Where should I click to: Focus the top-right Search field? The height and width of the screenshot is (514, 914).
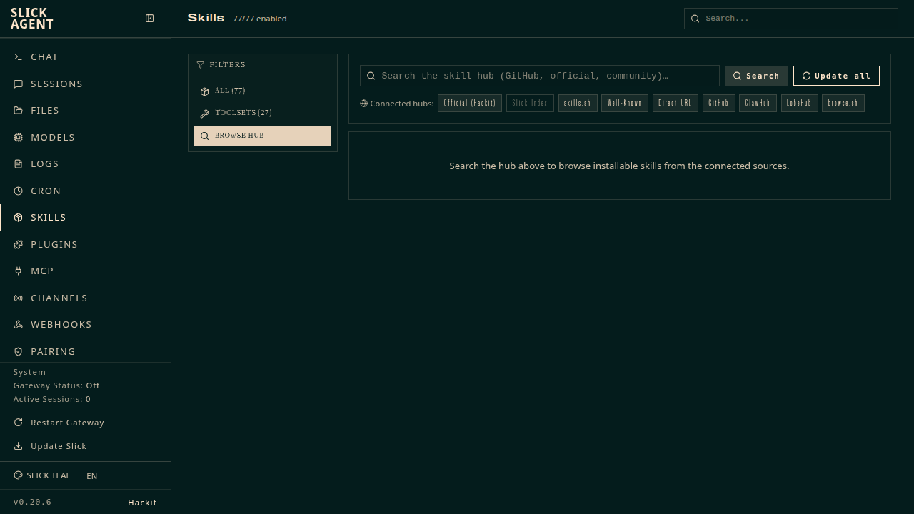(x=791, y=19)
